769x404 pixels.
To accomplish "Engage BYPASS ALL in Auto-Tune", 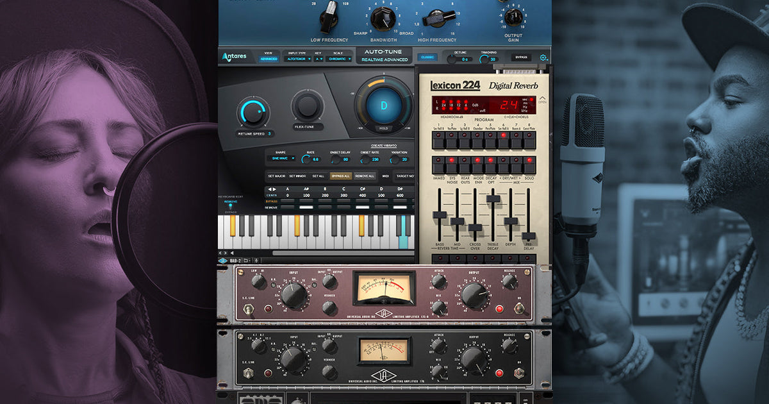I will [x=340, y=176].
